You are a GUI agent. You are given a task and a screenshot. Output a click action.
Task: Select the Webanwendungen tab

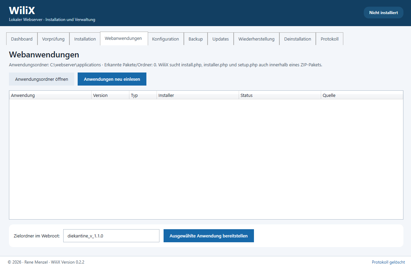[124, 38]
